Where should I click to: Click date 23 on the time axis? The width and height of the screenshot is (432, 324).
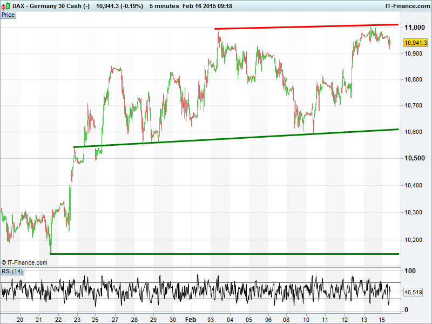pyautogui.click(x=77, y=319)
